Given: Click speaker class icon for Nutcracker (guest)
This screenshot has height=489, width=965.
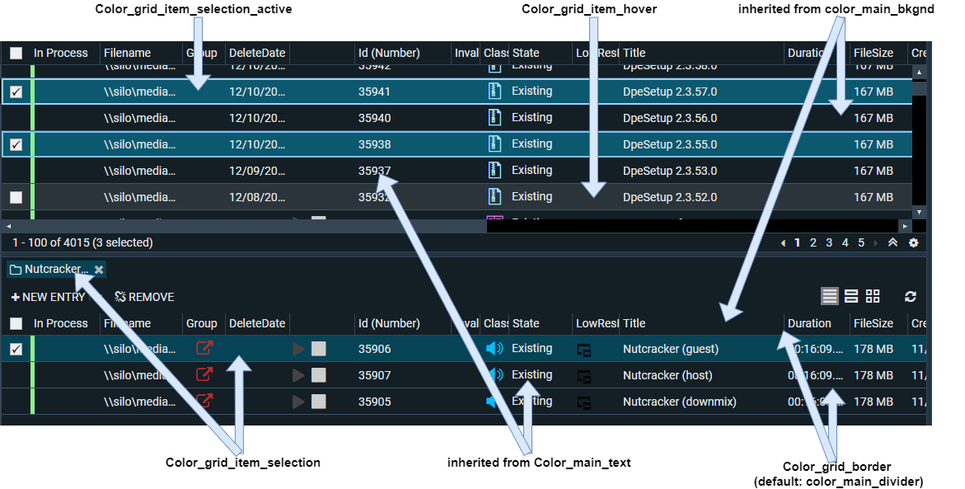Looking at the screenshot, I should tap(494, 349).
